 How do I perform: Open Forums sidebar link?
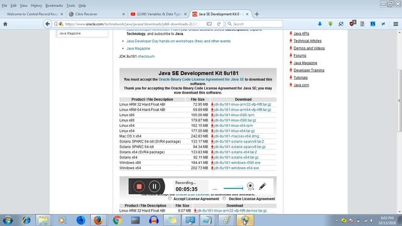click(300, 56)
